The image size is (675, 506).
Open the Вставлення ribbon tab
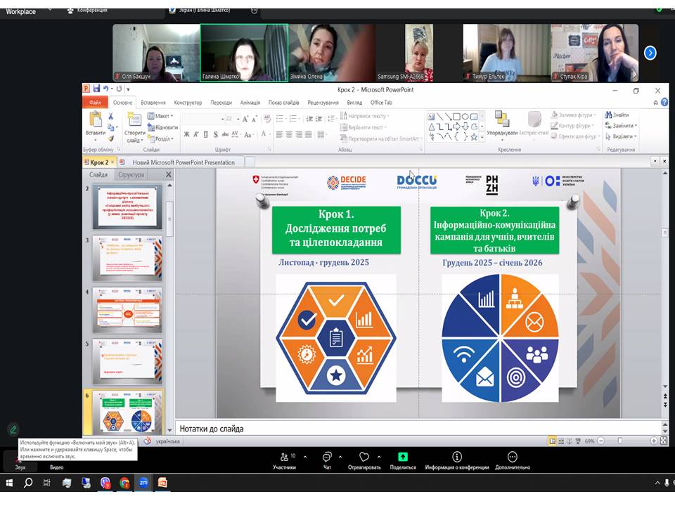(153, 103)
